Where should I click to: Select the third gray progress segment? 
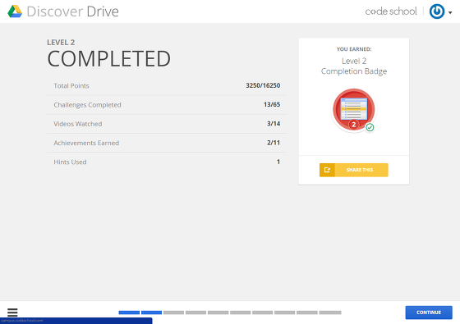173,313
